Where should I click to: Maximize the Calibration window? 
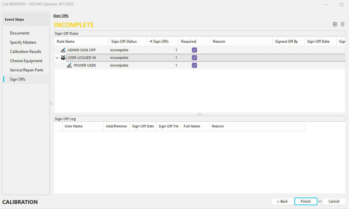342,4
